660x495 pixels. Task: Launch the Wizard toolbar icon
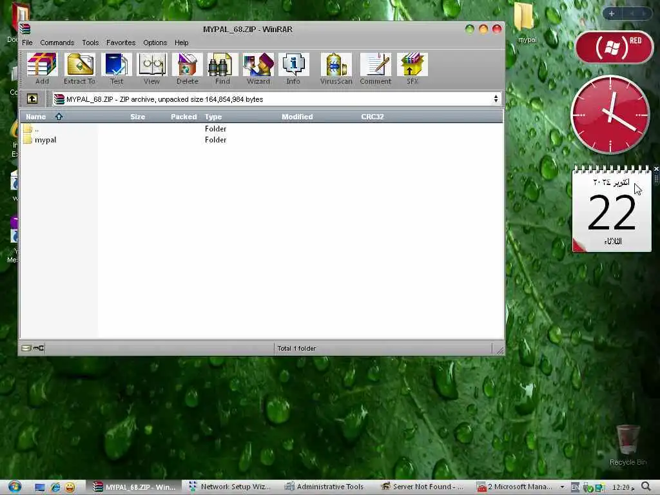point(258,68)
